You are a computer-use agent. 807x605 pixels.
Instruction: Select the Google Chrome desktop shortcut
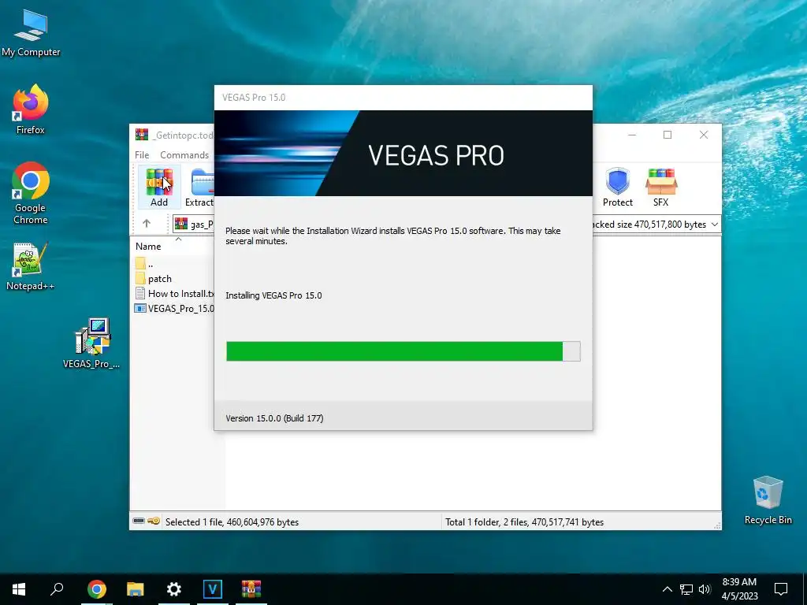(31, 193)
